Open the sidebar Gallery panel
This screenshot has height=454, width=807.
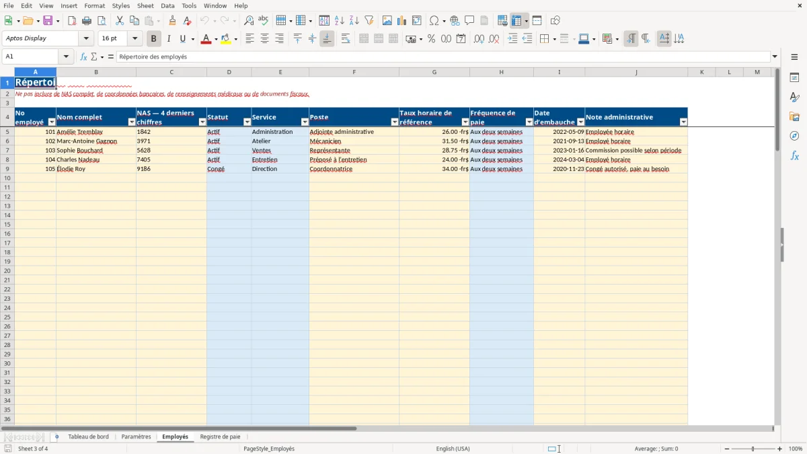(794, 116)
